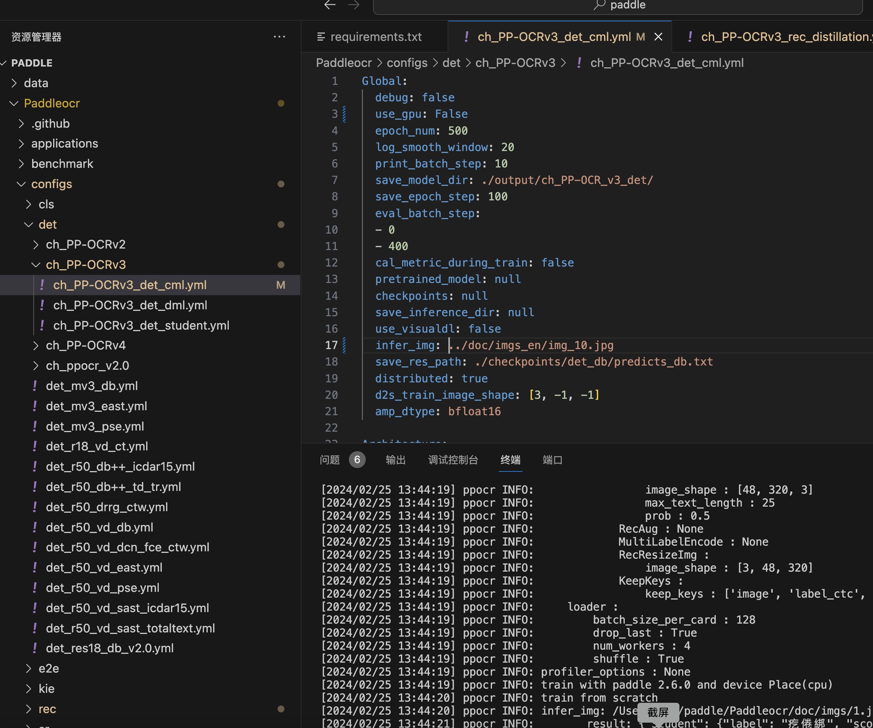Open the 端口 (Ports) panel tab
Image resolution: width=873 pixels, height=728 pixels.
552,460
